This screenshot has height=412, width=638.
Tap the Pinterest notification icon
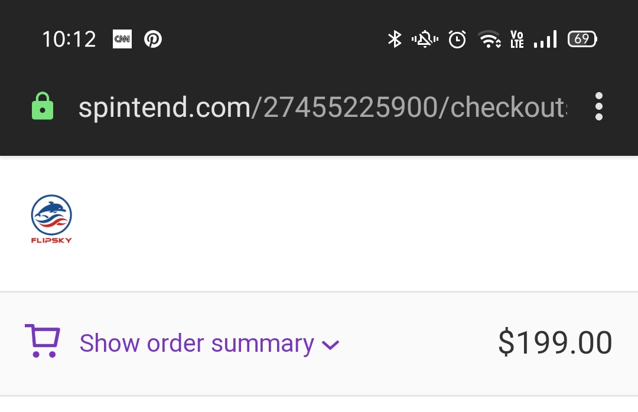coord(153,40)
